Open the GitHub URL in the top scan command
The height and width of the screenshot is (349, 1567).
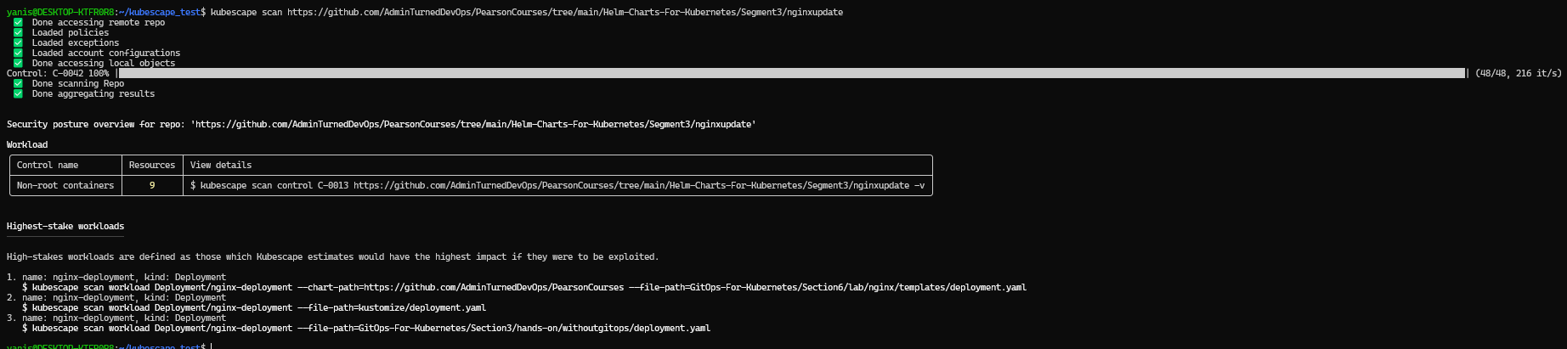tap(564, 13)
